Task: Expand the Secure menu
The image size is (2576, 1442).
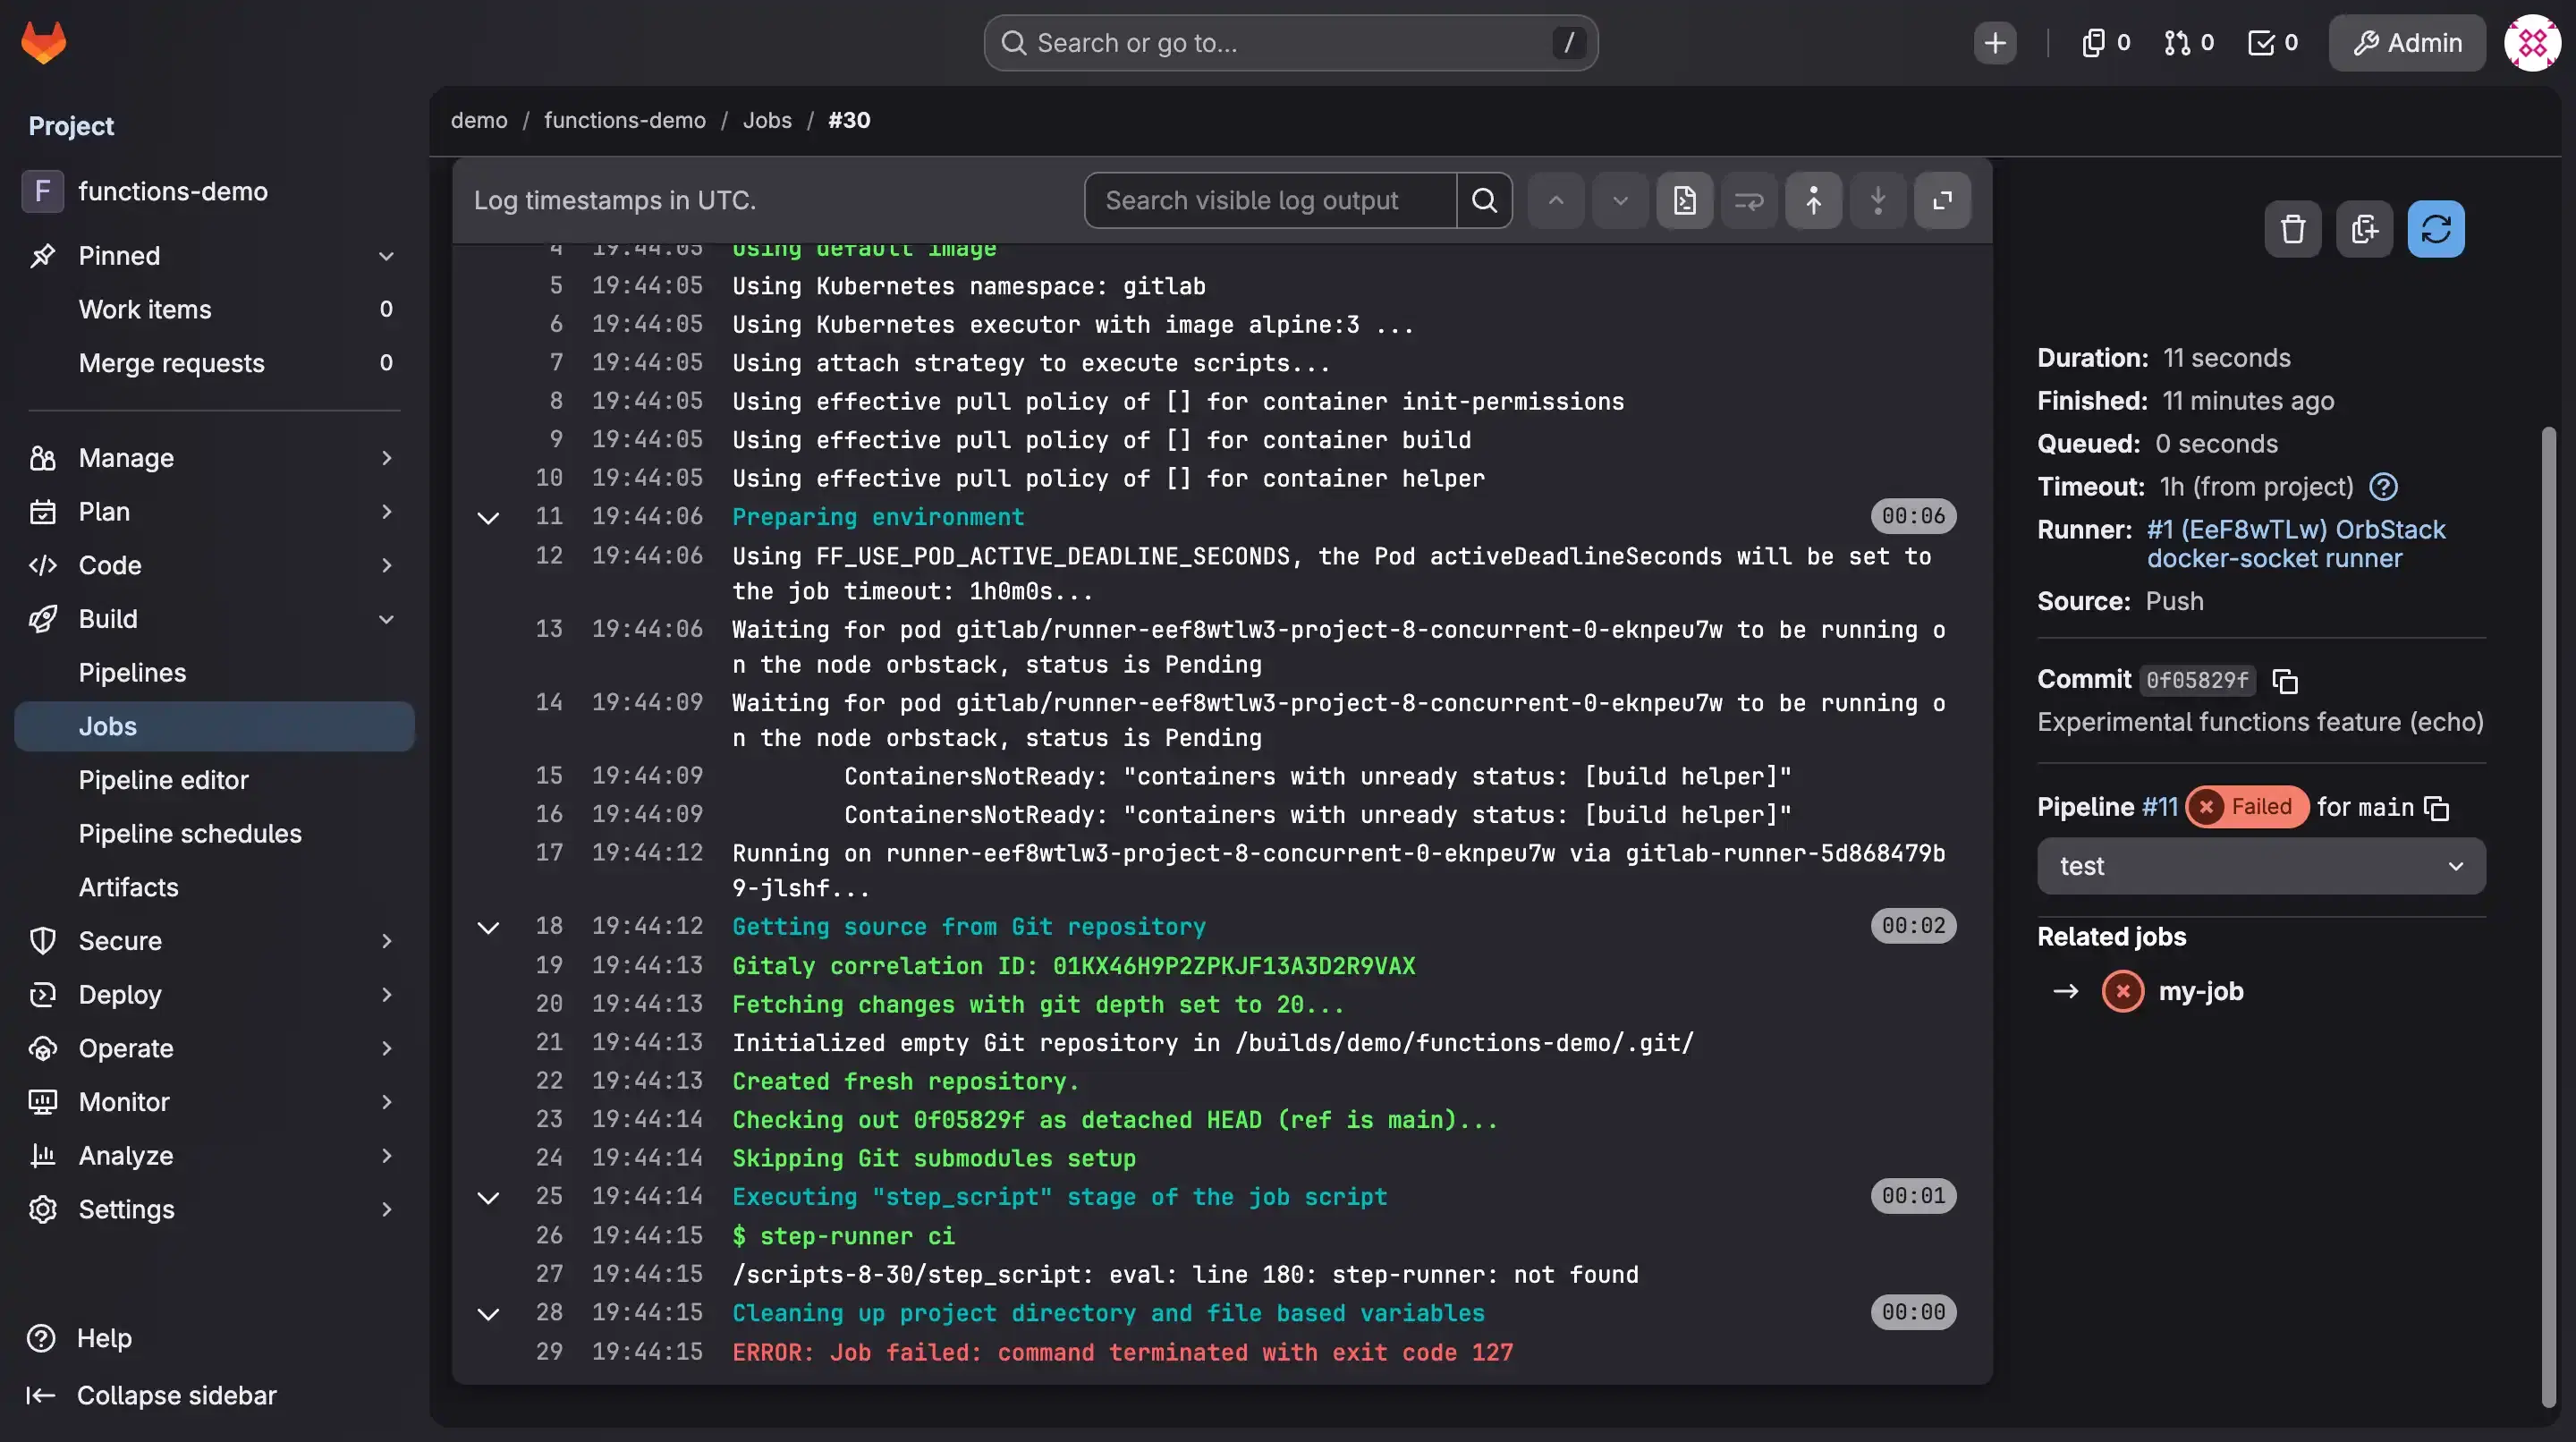Action: coord(214,941)
